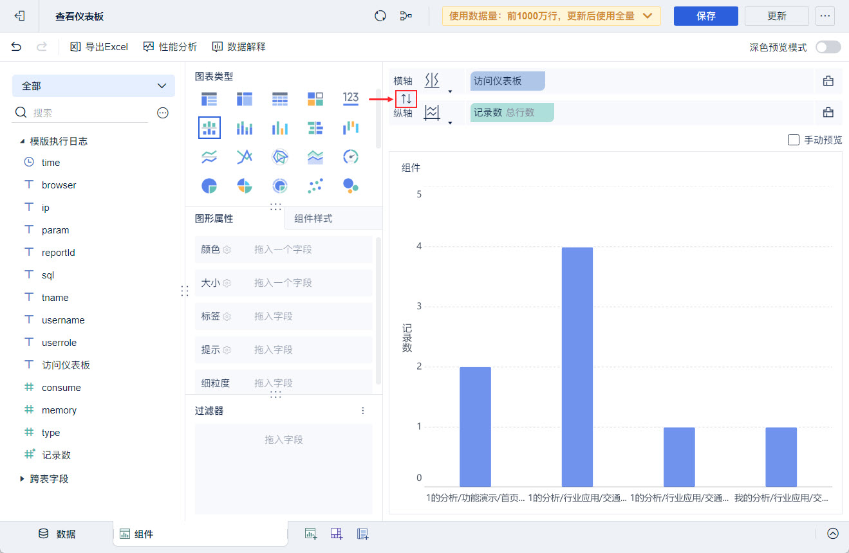Swap horizontal and vertical axes

(406, 98)
